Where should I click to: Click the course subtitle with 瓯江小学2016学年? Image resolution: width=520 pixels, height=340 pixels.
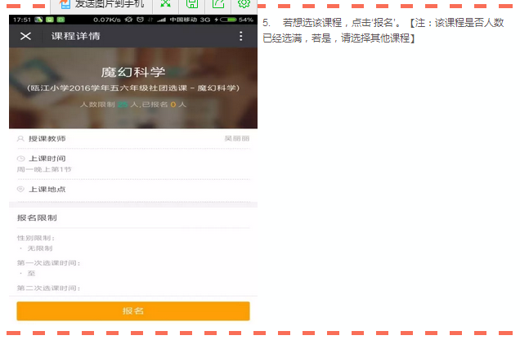(133, 87)
